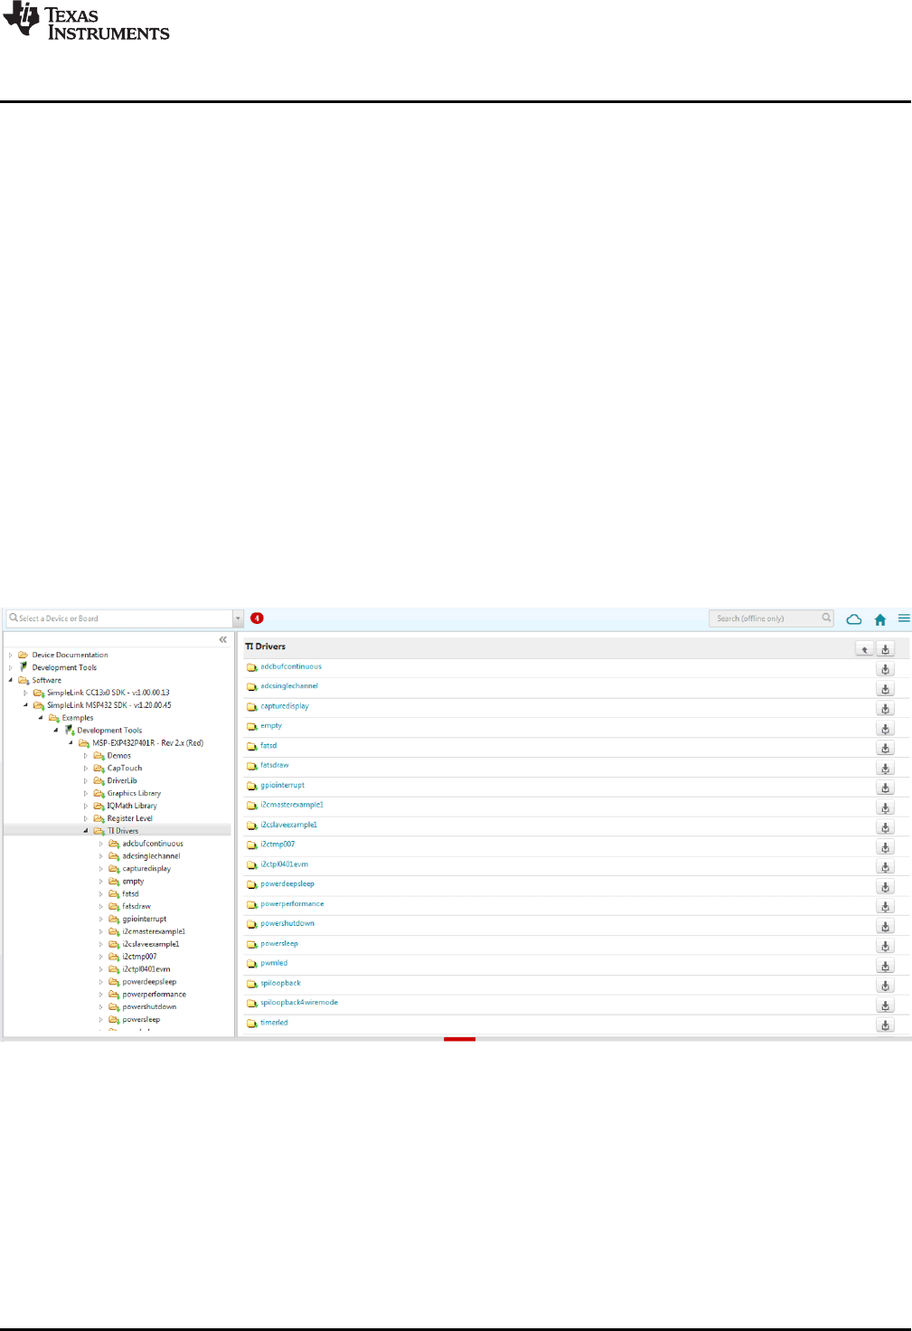Image resolution: width=912 pixels, height=1331 pixels.
Task: Download the i2ctpl0401evm example
Action: coord(886,867)
